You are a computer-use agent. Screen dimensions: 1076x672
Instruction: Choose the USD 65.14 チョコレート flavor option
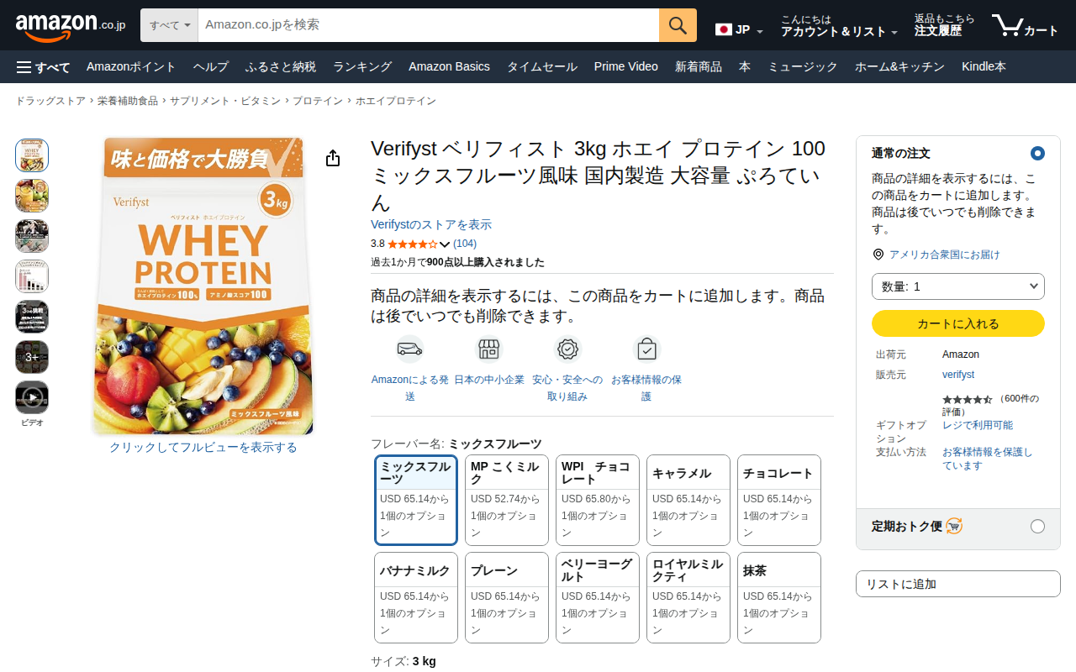779,500
